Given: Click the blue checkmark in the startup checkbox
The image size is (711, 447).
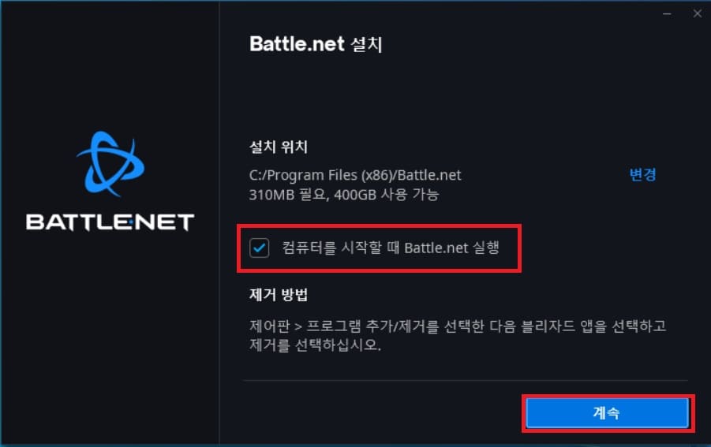Looking at the screenshot, I should point(260,248).
